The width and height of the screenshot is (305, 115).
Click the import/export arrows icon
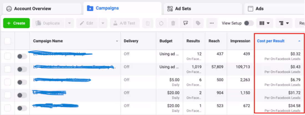(x=185, y=23)
